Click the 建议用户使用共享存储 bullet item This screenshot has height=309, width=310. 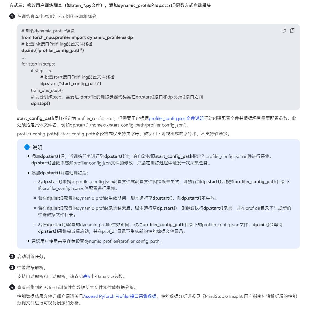tap(97, 241)
